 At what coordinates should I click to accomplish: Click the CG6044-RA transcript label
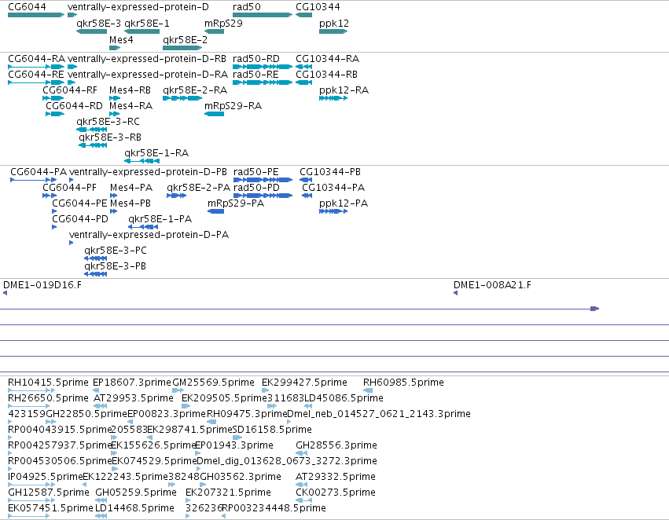37,58
